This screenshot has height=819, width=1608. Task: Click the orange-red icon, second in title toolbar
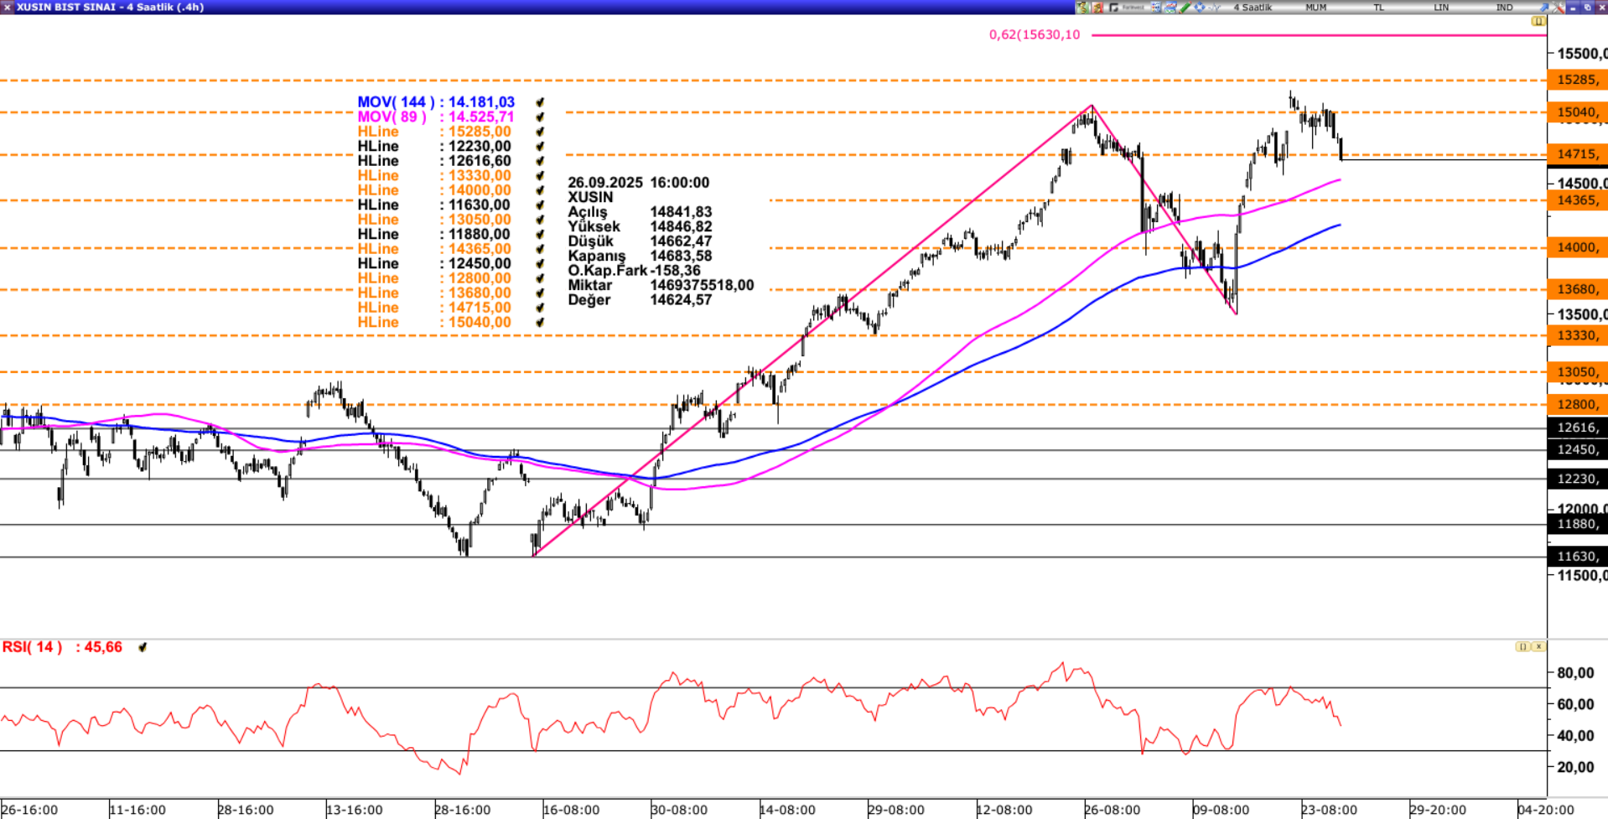pos(1097,7)
